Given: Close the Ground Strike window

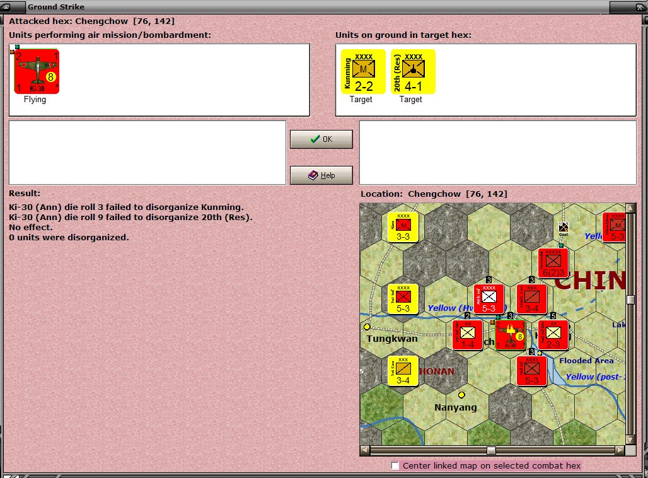Looking at the screenshot, I should (639, 6).
